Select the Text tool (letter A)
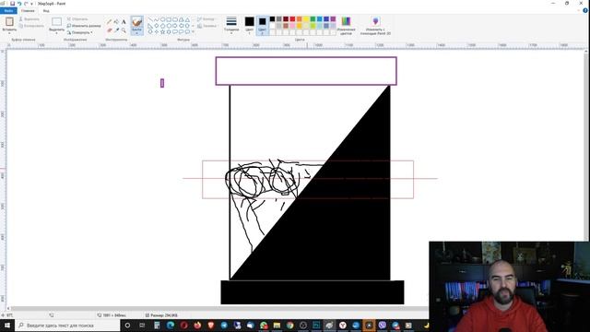 (124, 22)
